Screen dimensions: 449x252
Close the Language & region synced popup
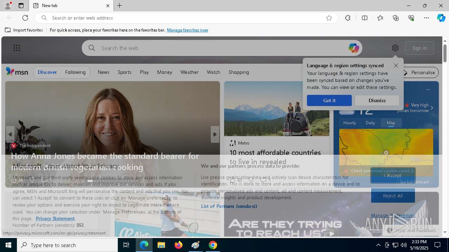[396, 65]
